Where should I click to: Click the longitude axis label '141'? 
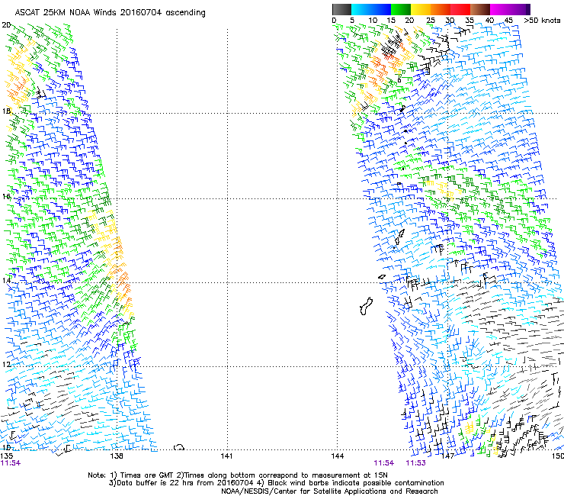226,456
